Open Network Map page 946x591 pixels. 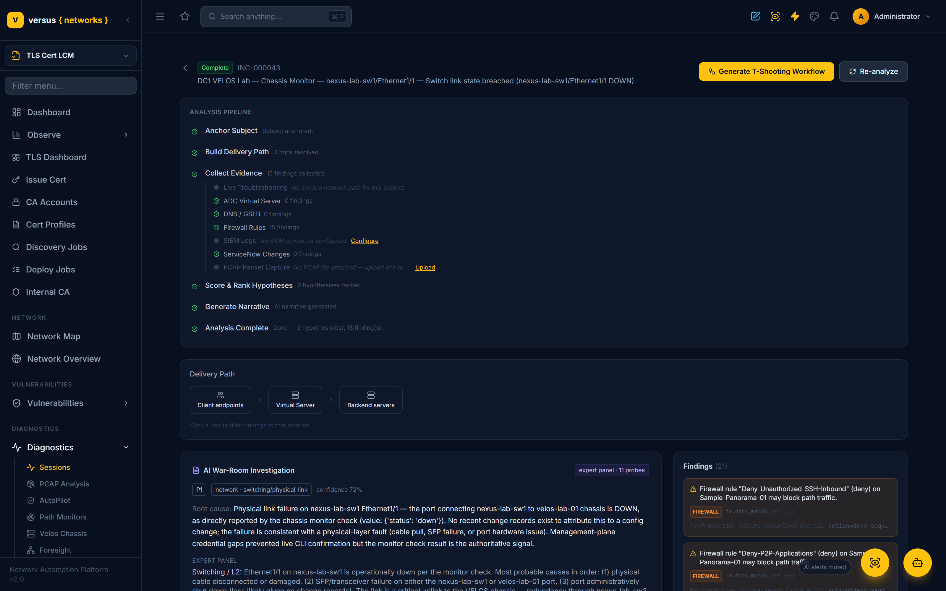pyautogui.click(x=70, y=336)
